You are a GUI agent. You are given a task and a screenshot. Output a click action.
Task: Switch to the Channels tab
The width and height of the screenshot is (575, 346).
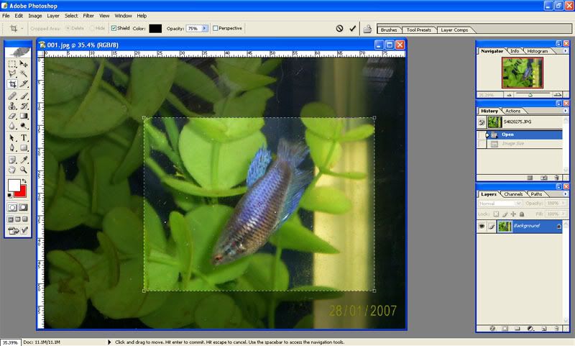[513, 194]
